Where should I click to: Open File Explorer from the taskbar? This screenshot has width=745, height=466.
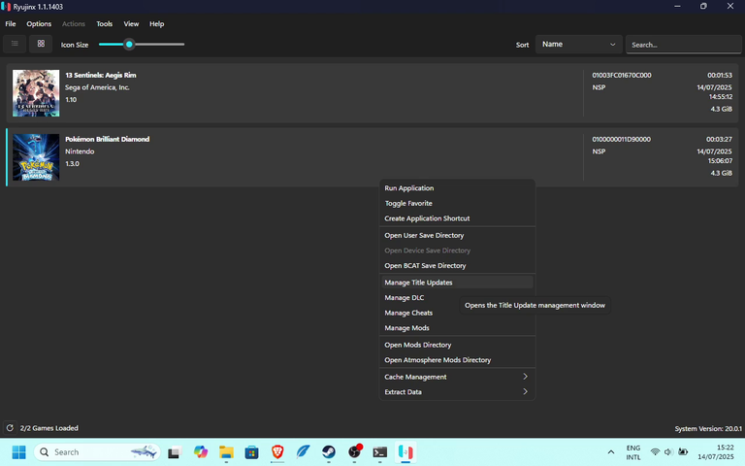(x=226, y=452)
